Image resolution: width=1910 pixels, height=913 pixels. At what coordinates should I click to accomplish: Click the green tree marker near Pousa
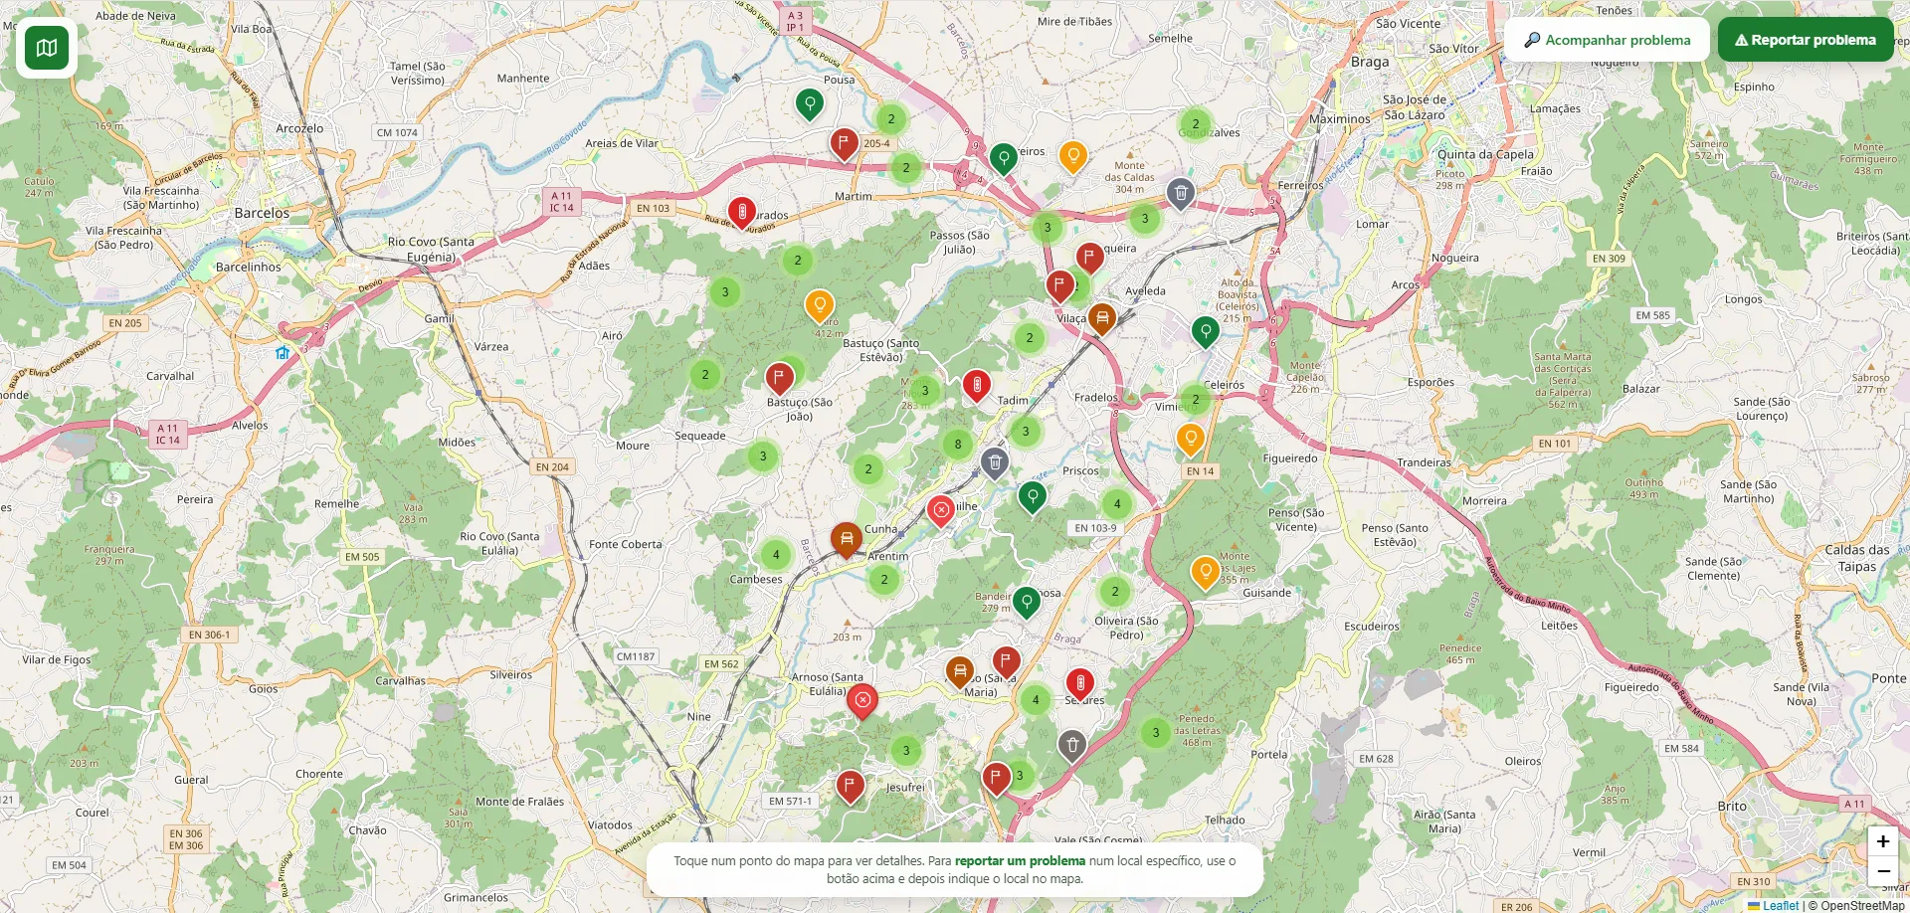(x=810, y=103)
